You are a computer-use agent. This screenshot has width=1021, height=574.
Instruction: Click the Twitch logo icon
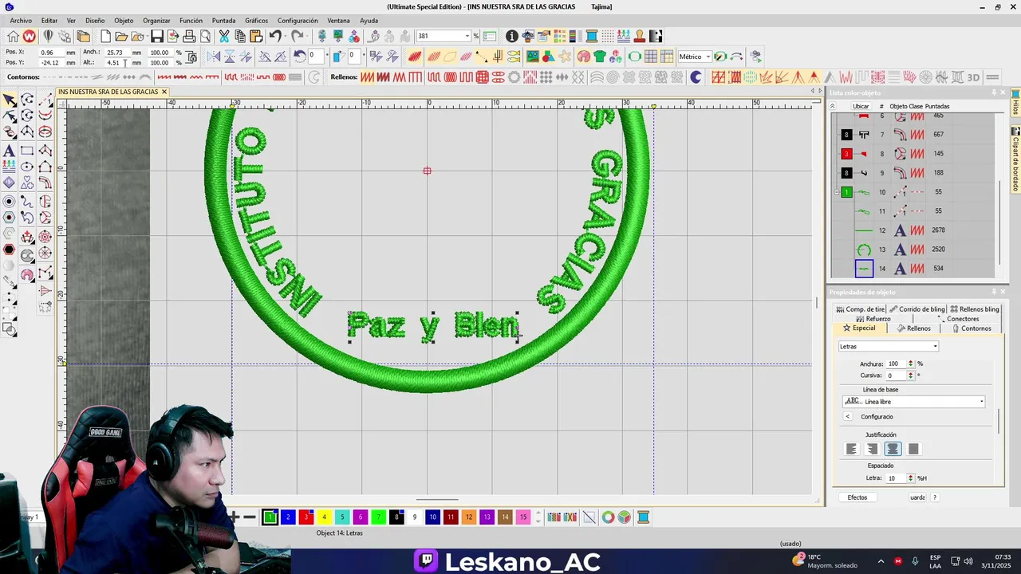coord(426,560)
